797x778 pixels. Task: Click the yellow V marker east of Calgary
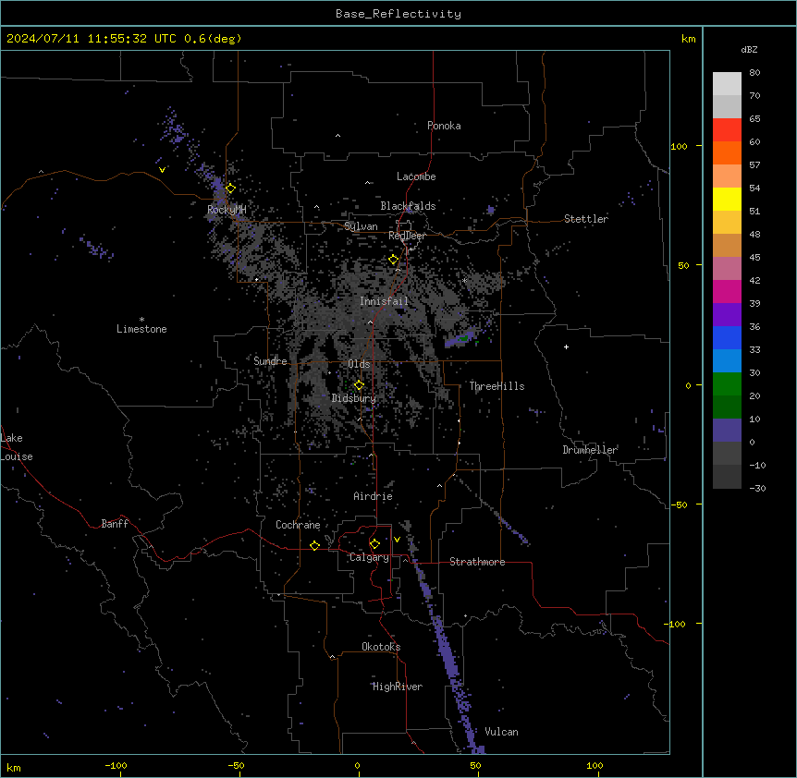pos(397,540)
